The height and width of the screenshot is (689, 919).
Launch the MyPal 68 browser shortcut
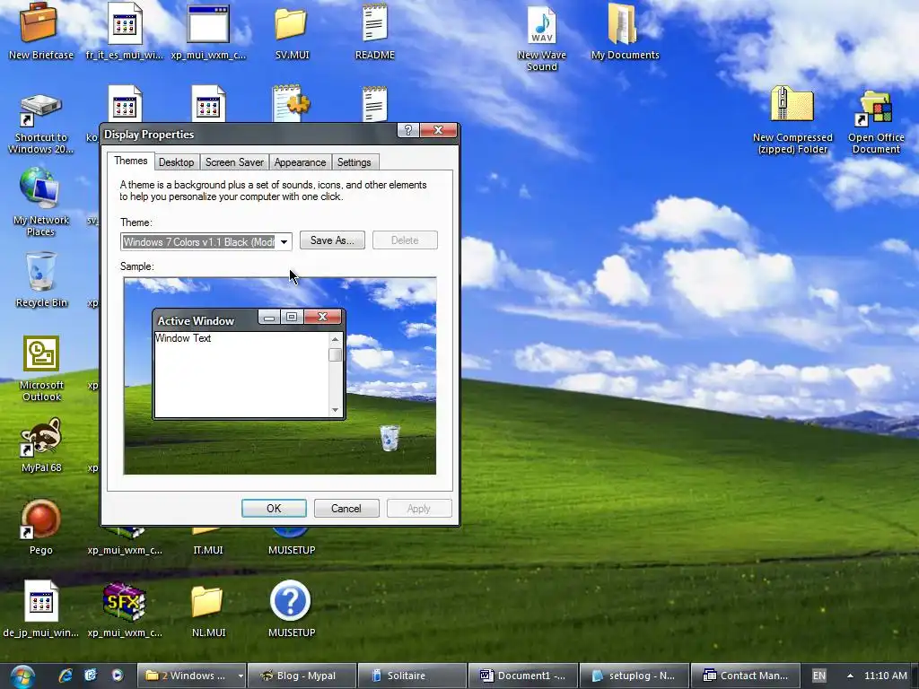[41, 445]
